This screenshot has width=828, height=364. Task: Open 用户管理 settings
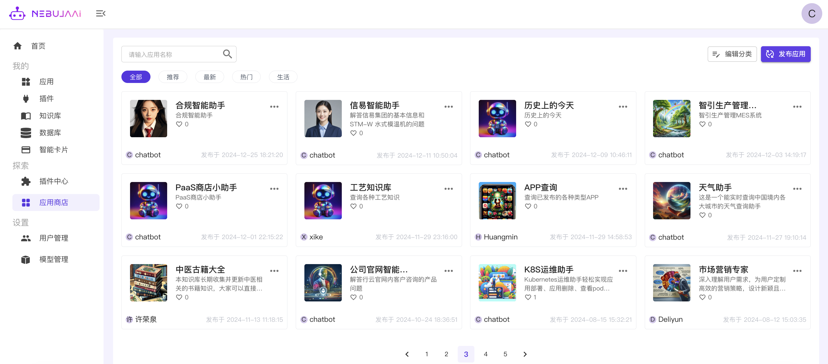[x=54, y=238]
